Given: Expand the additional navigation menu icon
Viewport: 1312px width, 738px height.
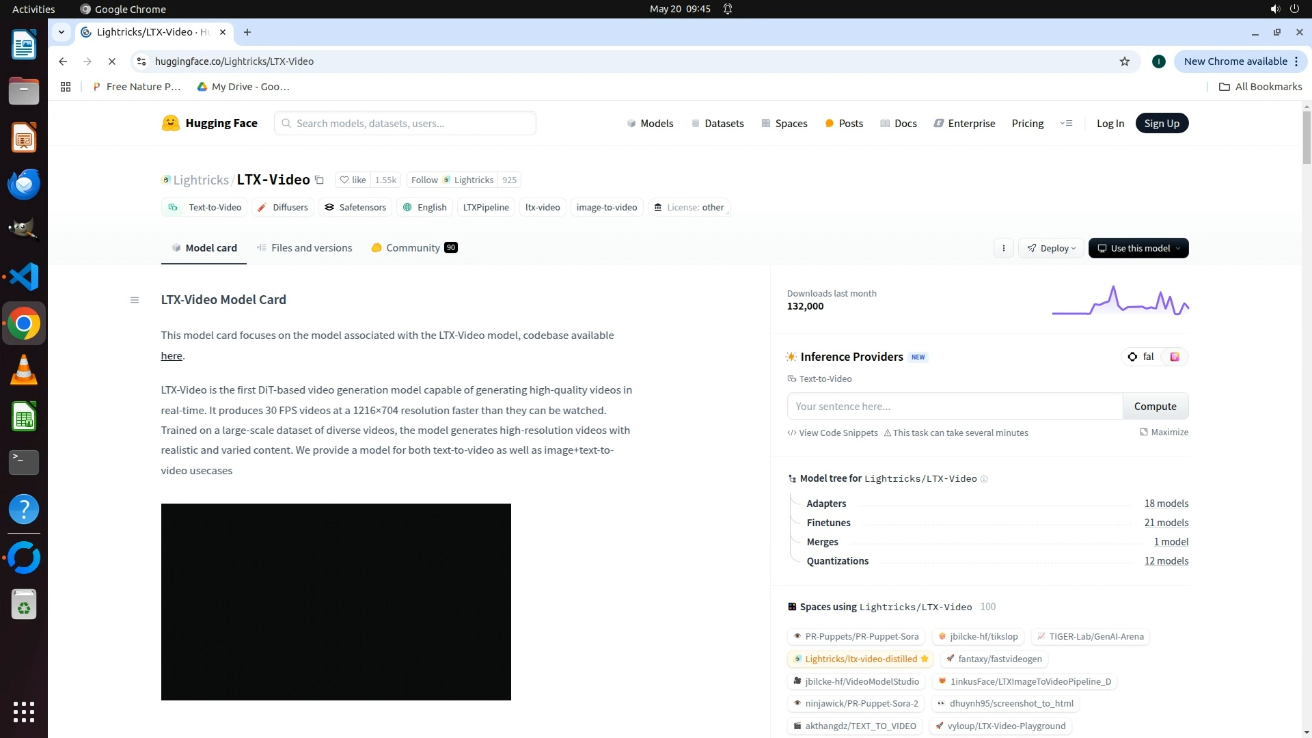Looking at the screenshot, I should [x=1066, y=124].
